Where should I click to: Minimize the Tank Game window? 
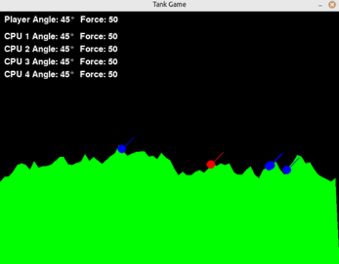click(321, 5)
